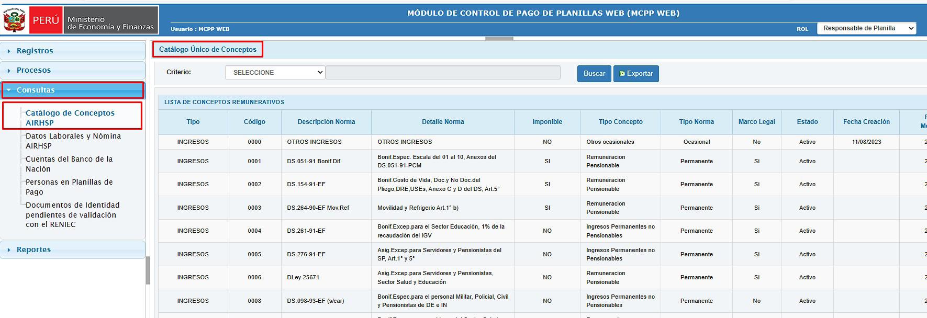Expand the Reportes menu section
Image resolution: width=927 pixels, height=318 pixels.
72,249
